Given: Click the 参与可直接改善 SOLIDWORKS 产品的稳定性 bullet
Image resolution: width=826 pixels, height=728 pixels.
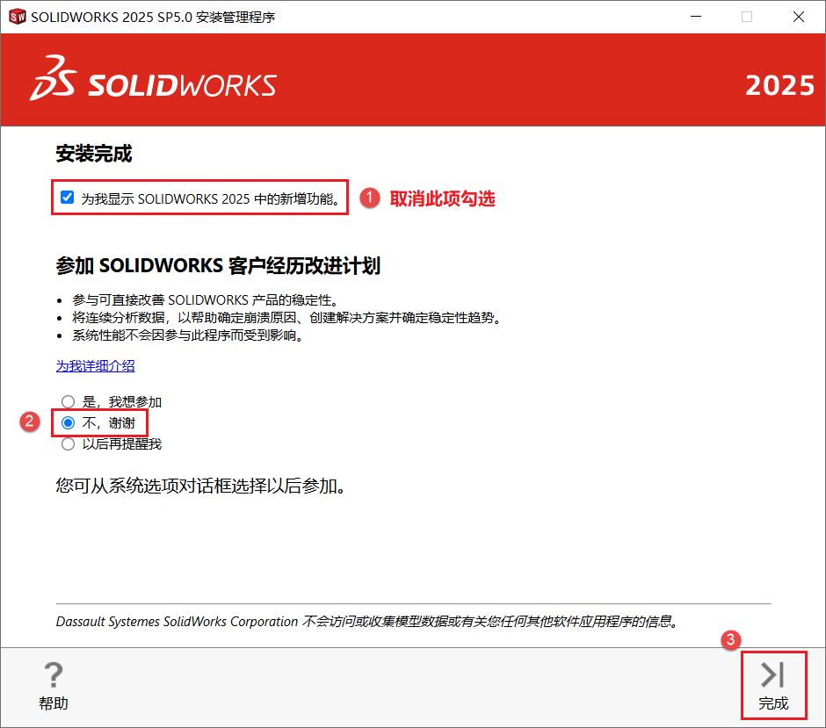Looking at the screenshot, I should [x=205, y=300].
